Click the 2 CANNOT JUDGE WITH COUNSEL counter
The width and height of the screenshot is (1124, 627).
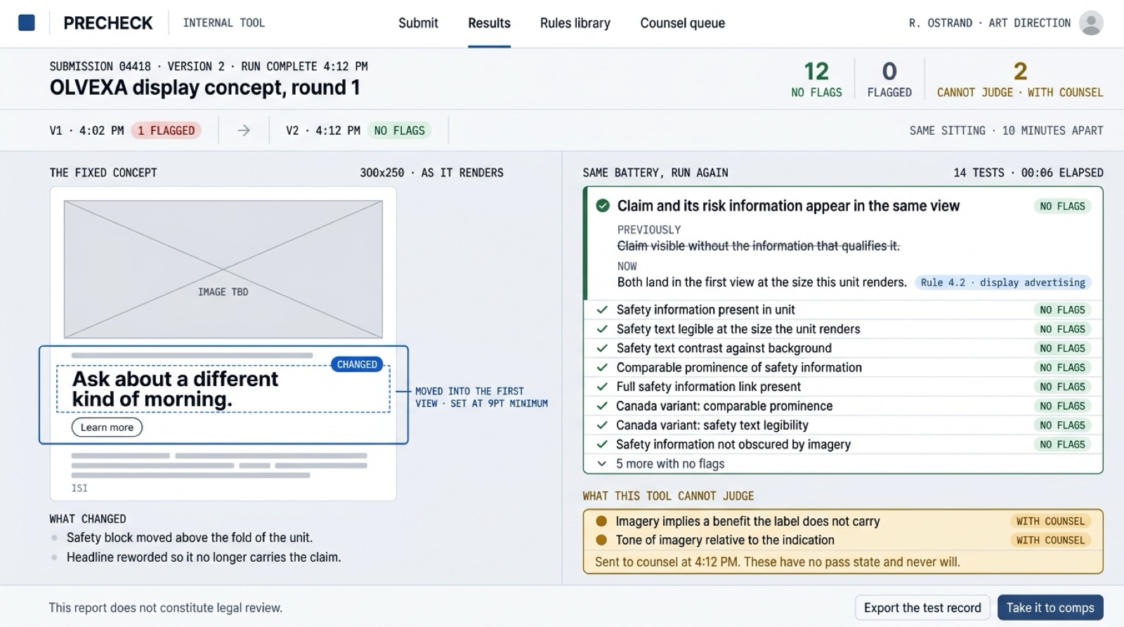1020,79
